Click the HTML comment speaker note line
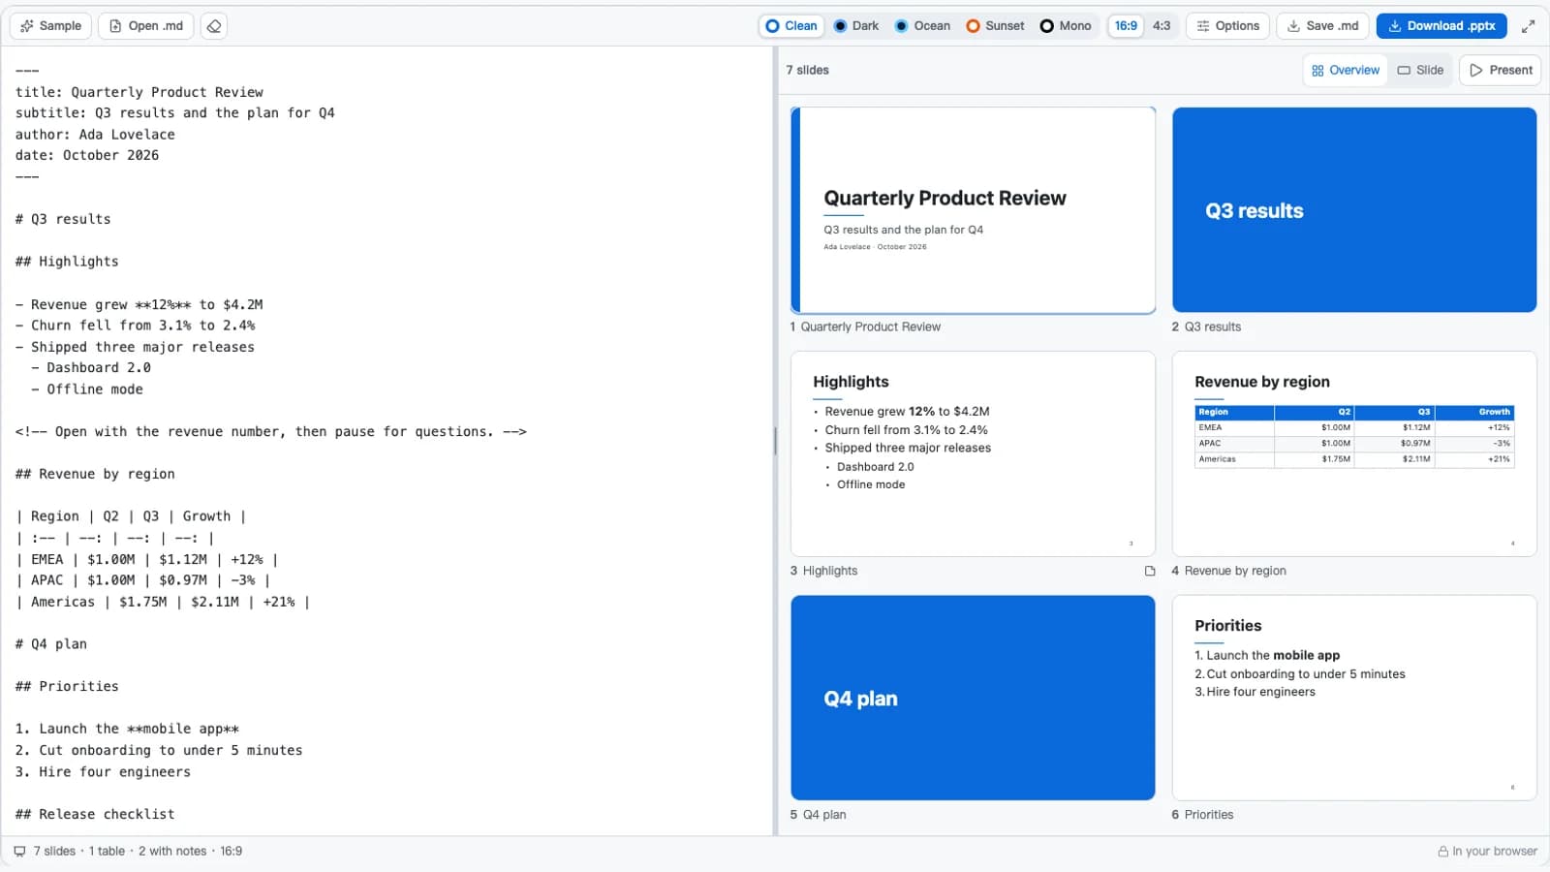The width and height of the screenshot is (1550, 872). (271, 431)
